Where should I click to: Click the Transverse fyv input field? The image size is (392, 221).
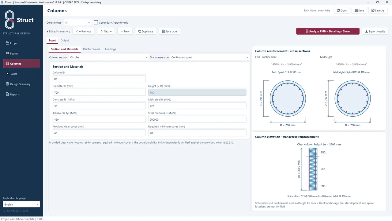[x=99, y=119]
